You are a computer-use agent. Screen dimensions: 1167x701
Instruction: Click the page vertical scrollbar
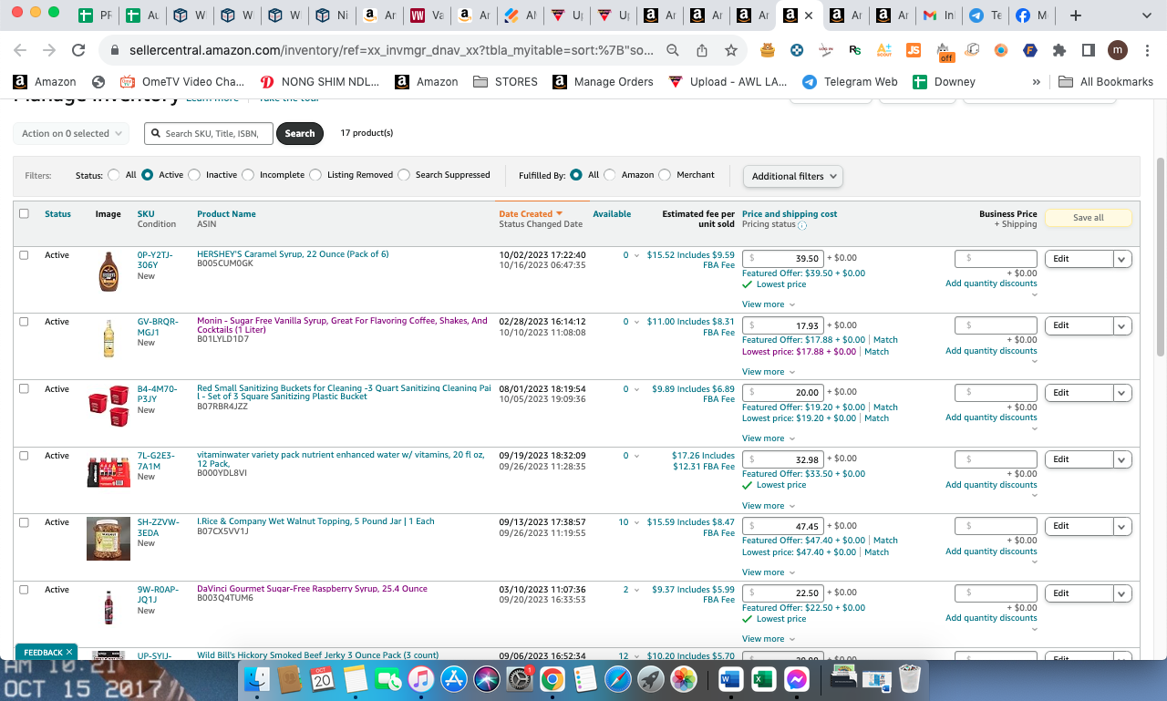coord(1160,255)
